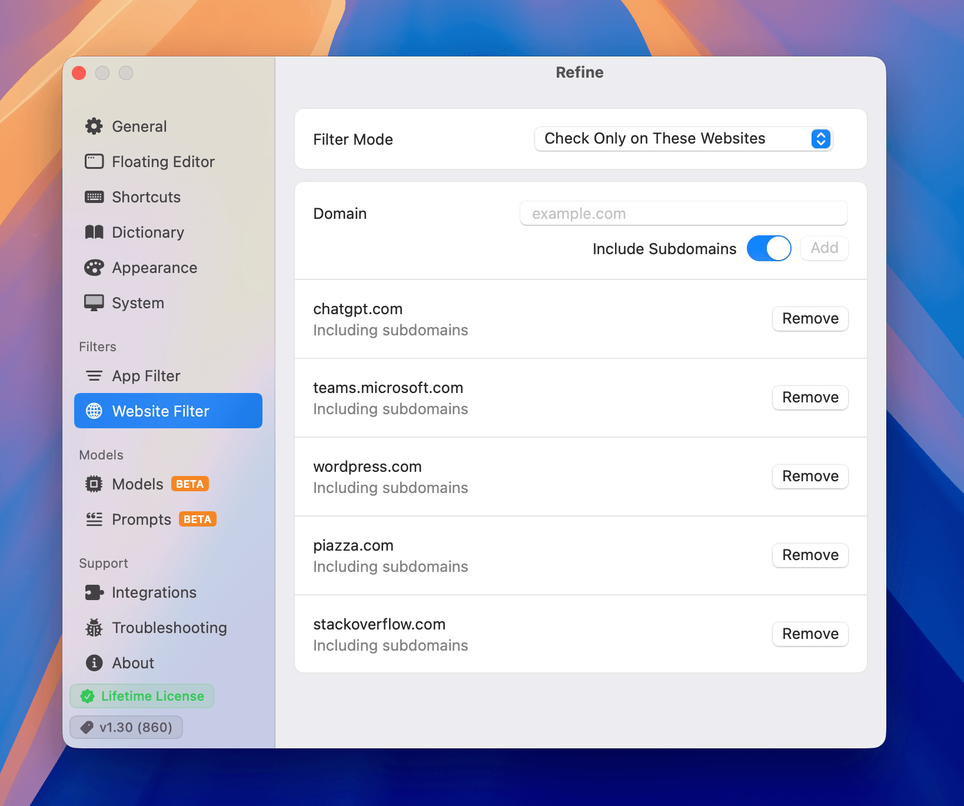The image size is (964, 806).
Task: Switch to Floating Editor settings
Action: (168, 161)
